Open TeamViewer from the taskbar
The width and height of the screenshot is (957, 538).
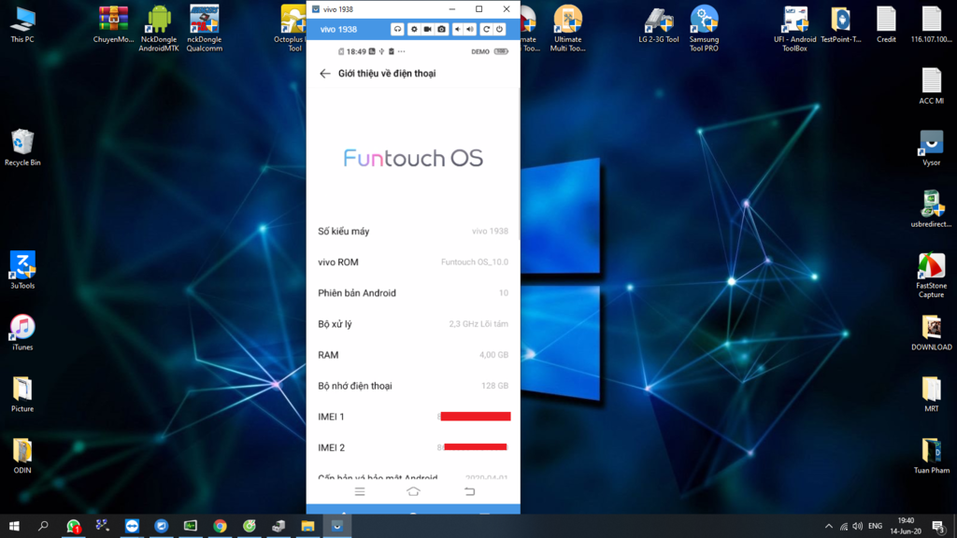pos(132,526)
